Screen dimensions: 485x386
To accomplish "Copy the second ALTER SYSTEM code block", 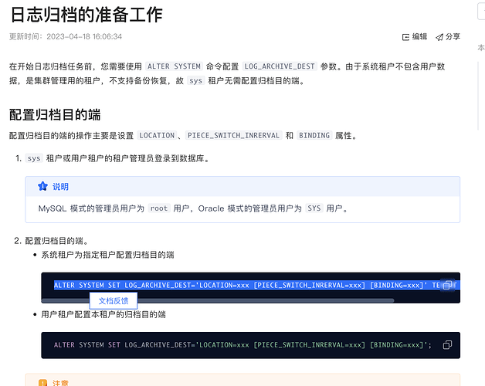I will 447,344.
